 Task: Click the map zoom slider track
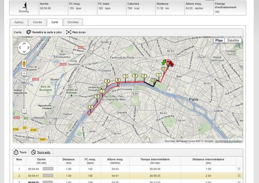24,94
